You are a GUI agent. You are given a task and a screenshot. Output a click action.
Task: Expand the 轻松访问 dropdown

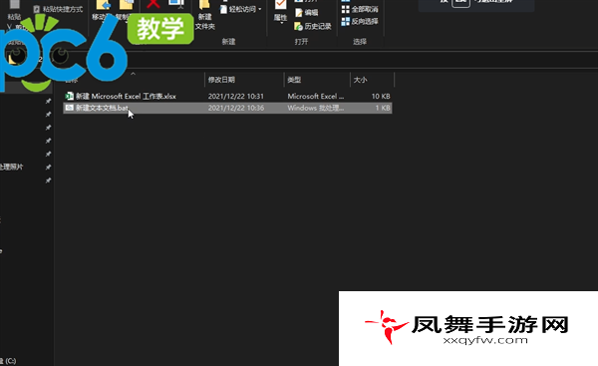click(x=260, y=9)
